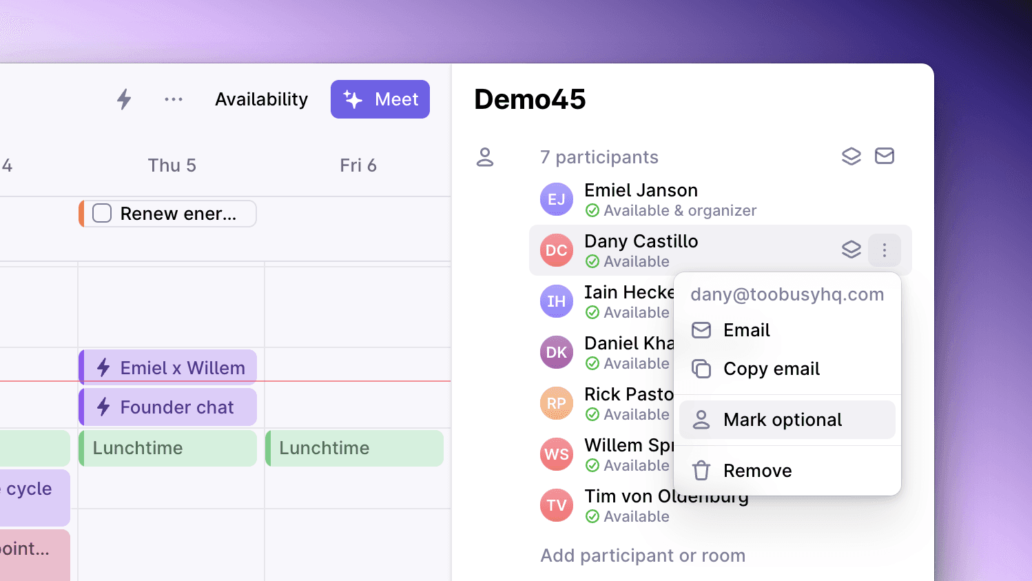Click the lightning bolt icon in toolbar
The height and width of the screenshot is (581, 1032).
(x=124, y=99)
